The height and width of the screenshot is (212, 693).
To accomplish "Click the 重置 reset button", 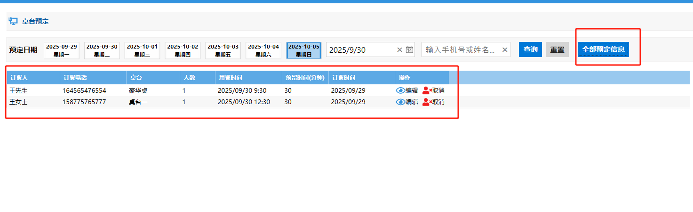I will tap(557, 49).
